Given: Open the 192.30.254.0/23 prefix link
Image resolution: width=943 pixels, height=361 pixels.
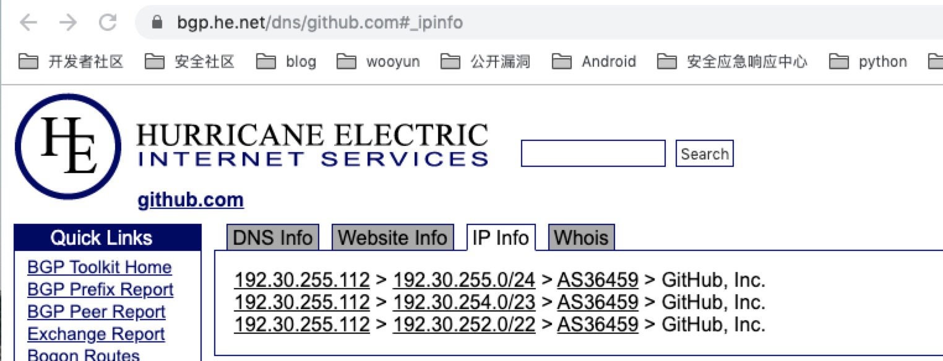Looking at the screenshot, I should [464, 302].
